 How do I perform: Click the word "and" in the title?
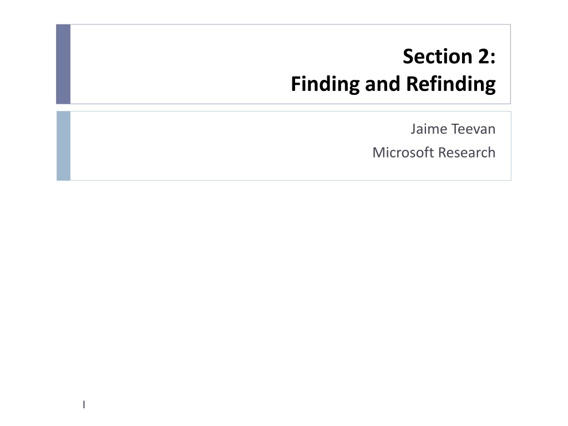(383, 84)
